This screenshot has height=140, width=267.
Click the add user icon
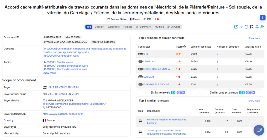pyautogui.click(x=262, y=27)
